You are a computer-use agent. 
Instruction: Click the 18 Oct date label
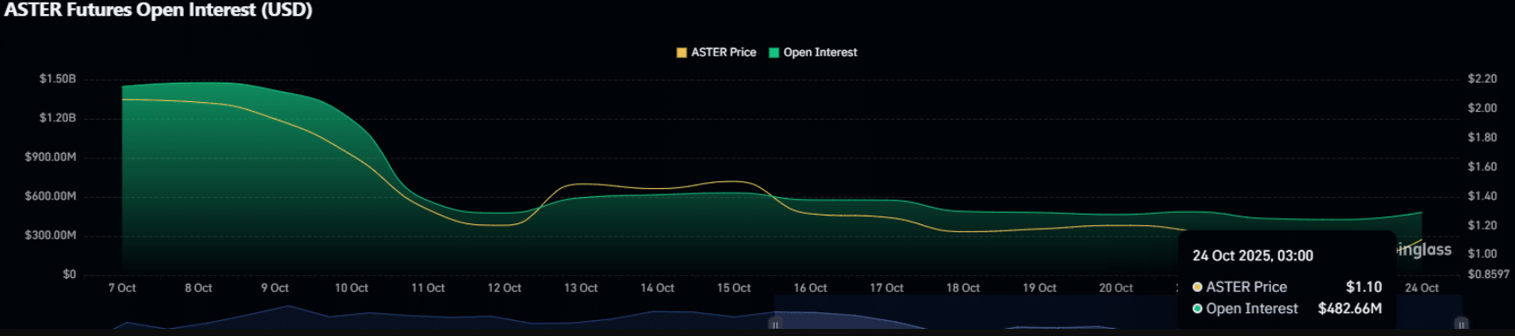(x=963, y=288)
